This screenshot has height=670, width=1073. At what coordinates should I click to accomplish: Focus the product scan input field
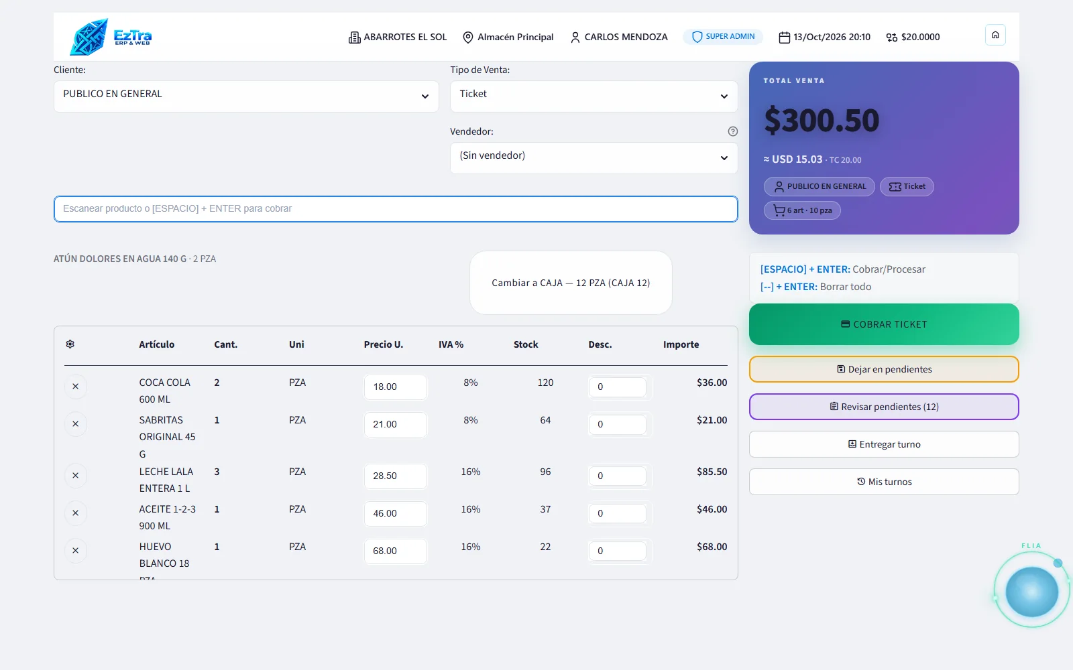[396, 209]
